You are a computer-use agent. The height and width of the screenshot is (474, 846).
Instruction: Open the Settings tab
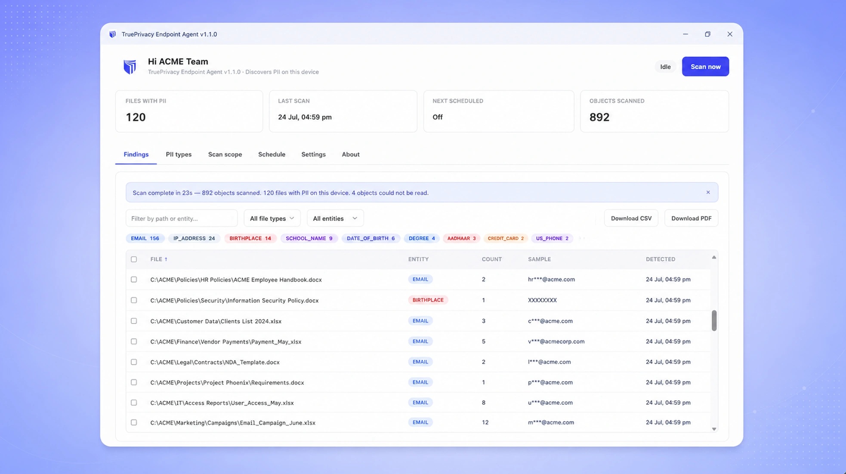pyautogui.click(x=313, y=154)
